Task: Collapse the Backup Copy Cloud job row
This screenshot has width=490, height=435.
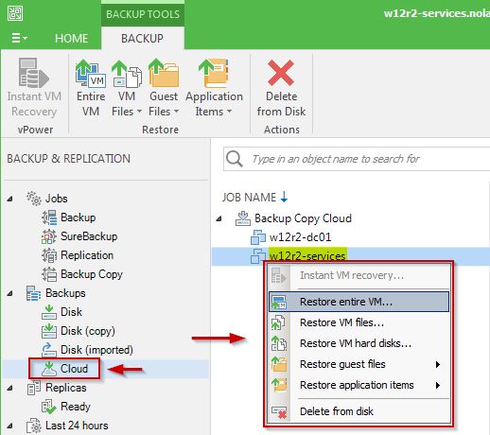Action: [x=219, y=218]
